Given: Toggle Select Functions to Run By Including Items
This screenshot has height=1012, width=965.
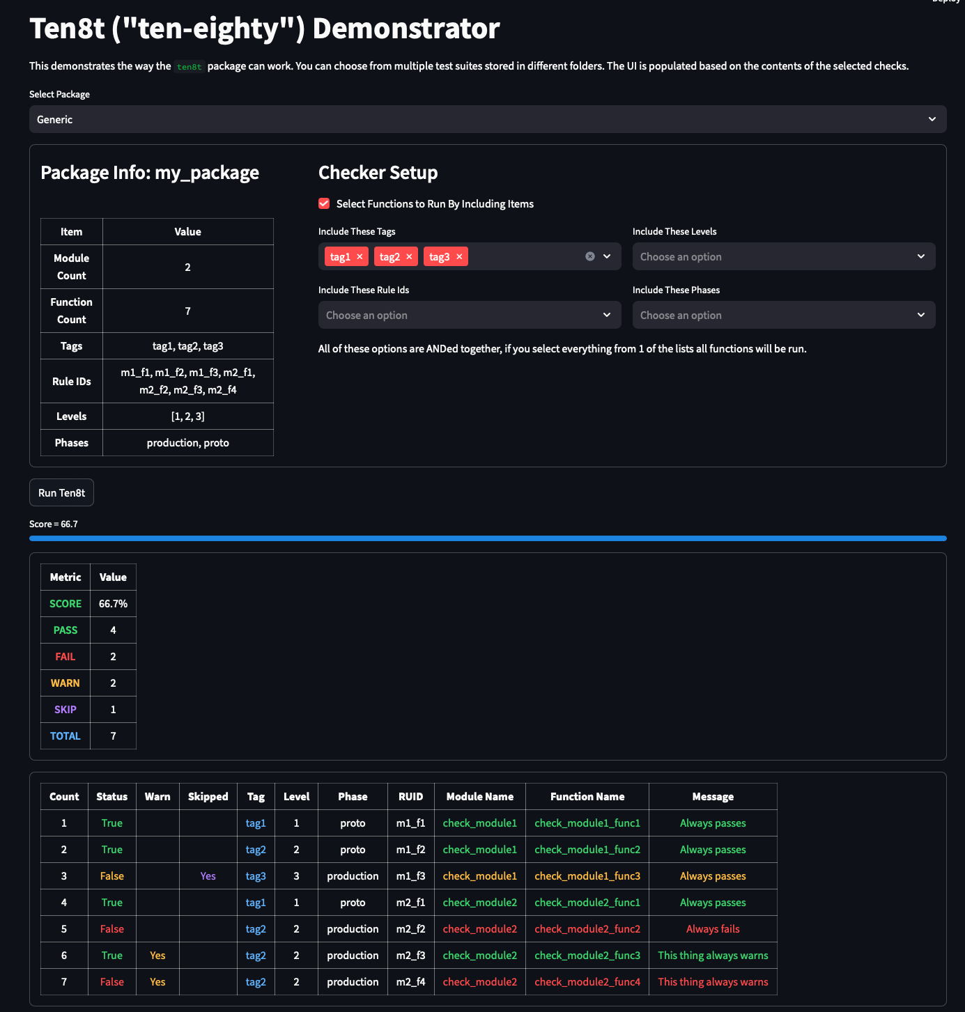Looking at the screenshot, I should pos(324,203).
